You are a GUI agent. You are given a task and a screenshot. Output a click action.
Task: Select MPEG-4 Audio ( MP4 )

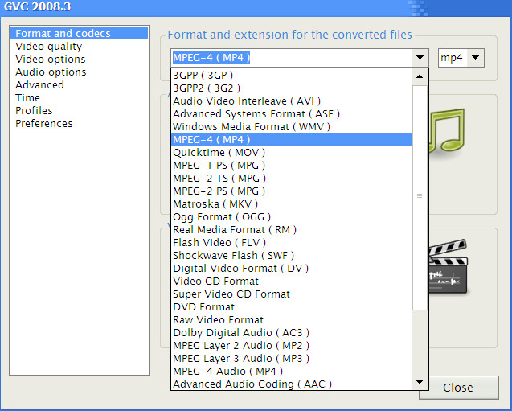click(291, 372)
